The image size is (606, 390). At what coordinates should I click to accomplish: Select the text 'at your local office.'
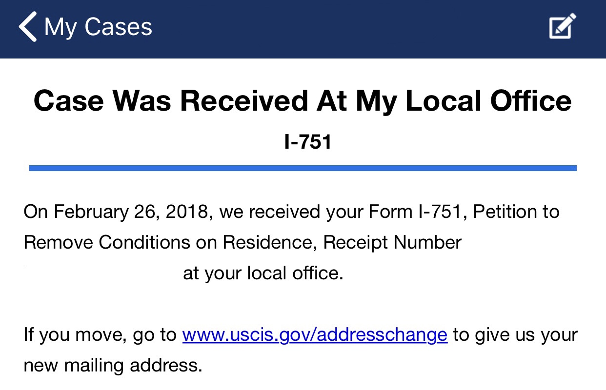coord(263,273)
